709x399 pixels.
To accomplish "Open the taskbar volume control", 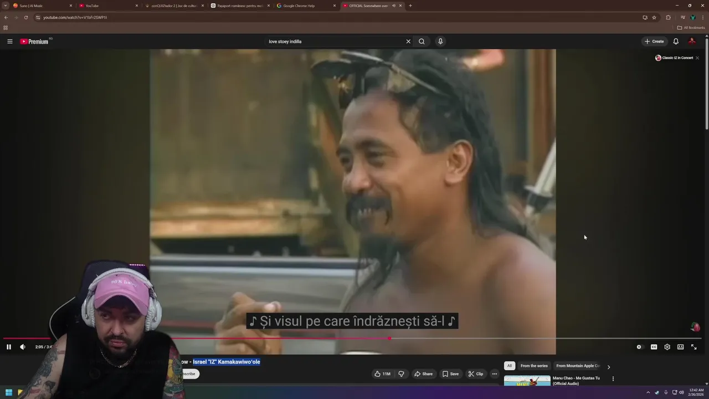I will (x=681, y=392).
